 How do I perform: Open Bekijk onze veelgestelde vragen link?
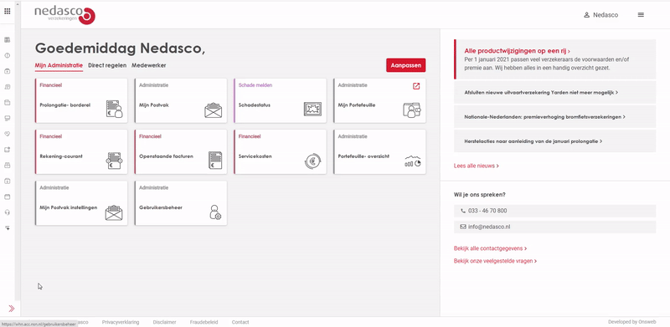495,261
